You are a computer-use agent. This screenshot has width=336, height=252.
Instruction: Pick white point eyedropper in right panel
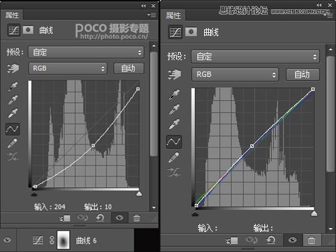(x=175, y=124)
